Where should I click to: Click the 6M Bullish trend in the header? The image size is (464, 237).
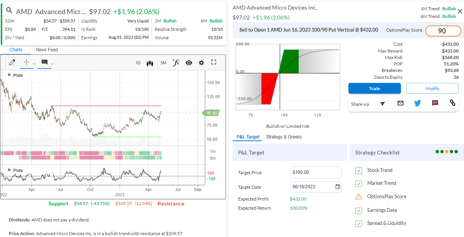[212, 21]
